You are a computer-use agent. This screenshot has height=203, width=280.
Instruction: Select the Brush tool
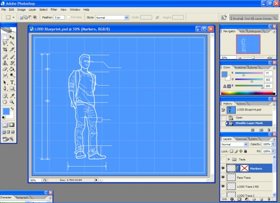tap(12, 57)
